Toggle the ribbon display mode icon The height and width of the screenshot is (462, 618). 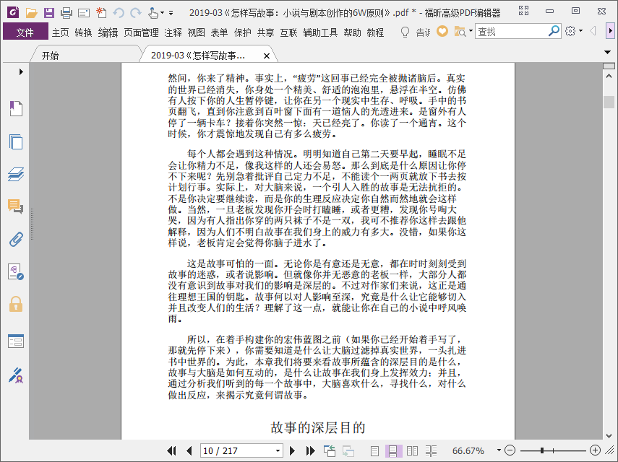point(523,11)
